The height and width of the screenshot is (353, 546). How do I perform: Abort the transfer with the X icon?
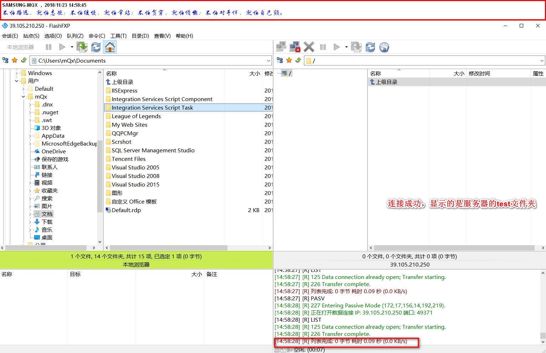point(309,47)
